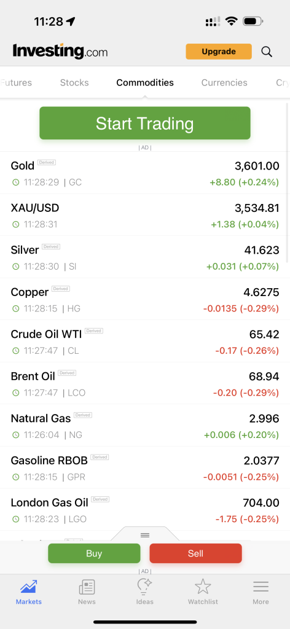Open the XAU/USD quote row
Viewport: 290px width, 629px height.
(145, 215)
